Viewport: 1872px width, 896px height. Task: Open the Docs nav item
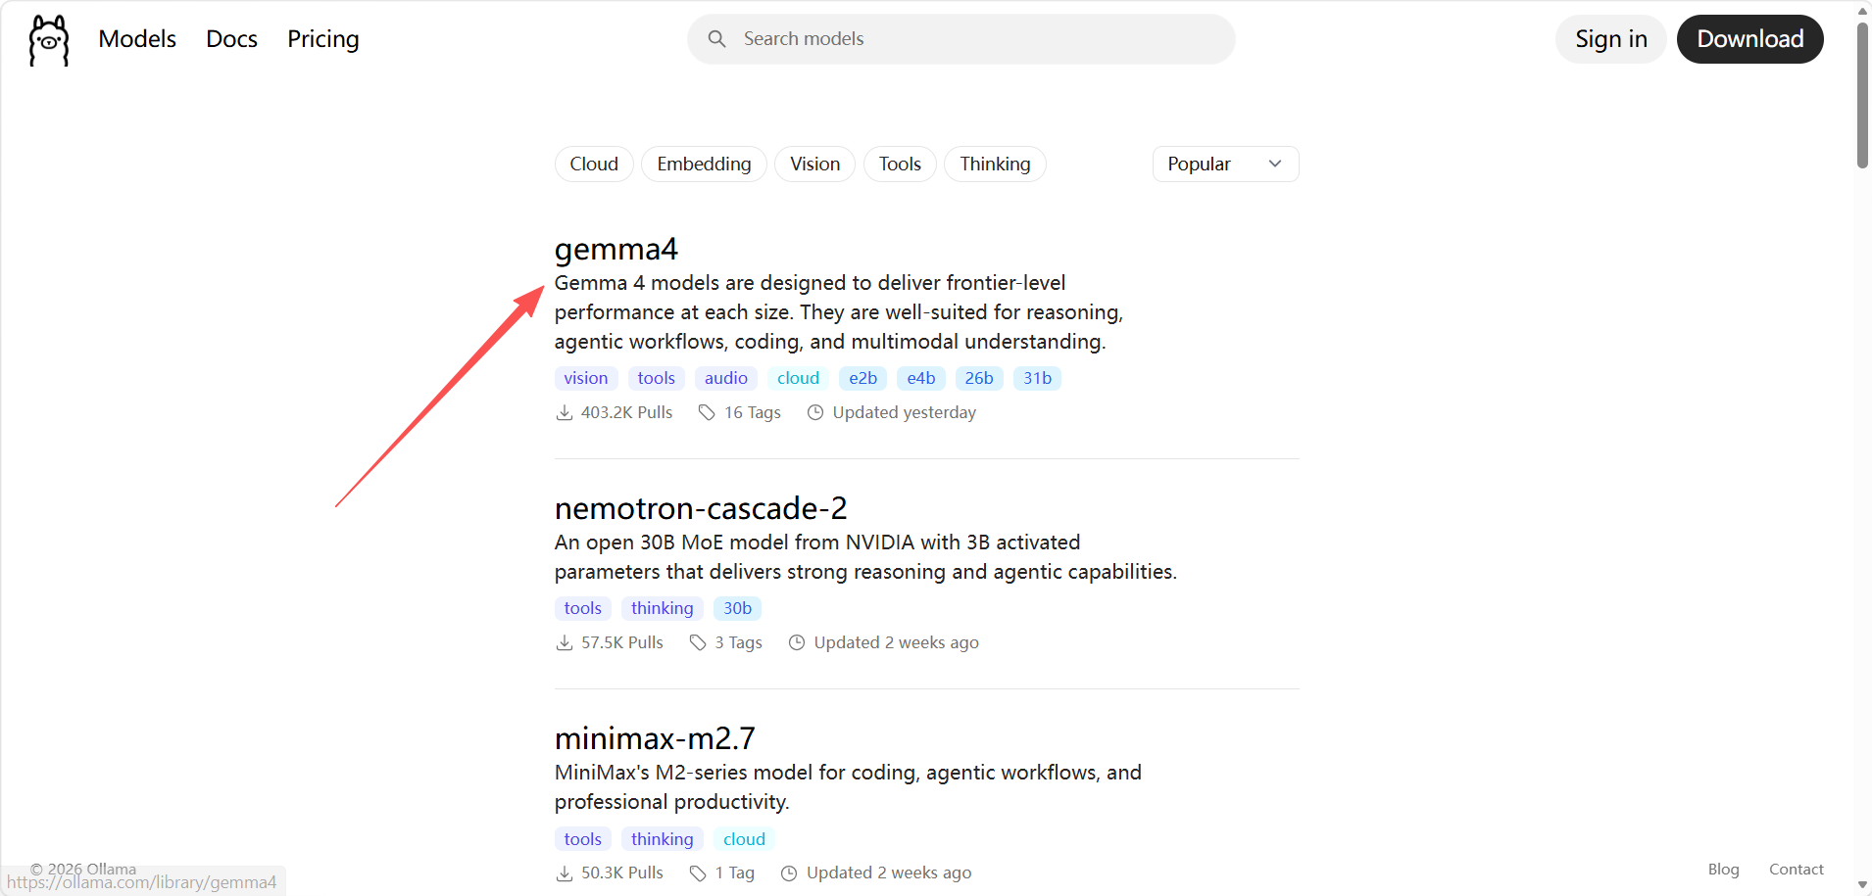231,39
